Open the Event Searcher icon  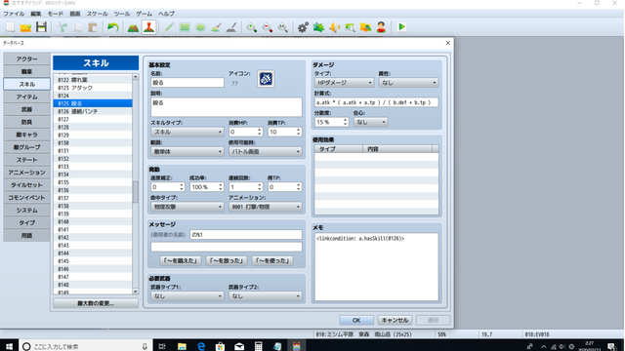(350, 27)
